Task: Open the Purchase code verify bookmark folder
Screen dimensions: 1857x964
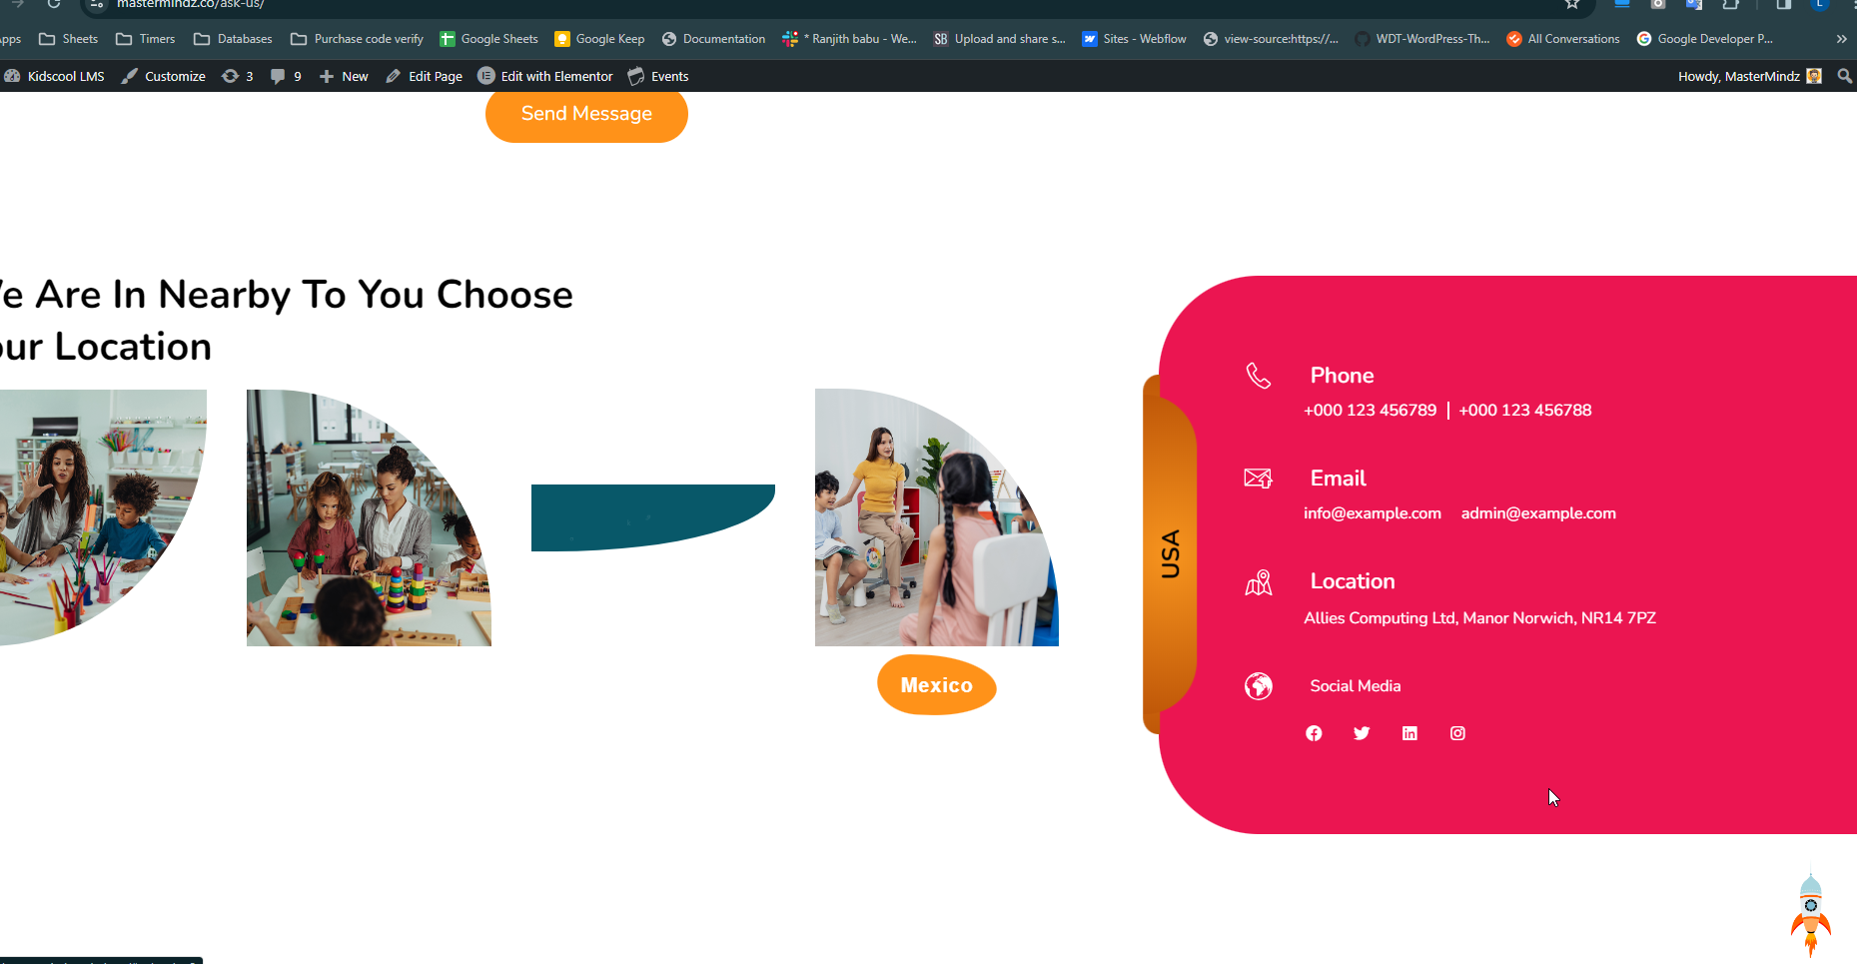Action: click(x=358, y=39)
